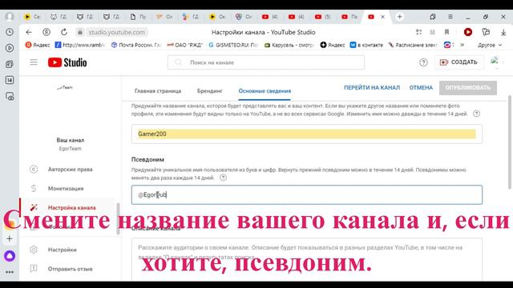Image resolution: width=513 pixels, height=288 pixels.
Task: Go back with the browser back arrow
Action: coord(29,32)
